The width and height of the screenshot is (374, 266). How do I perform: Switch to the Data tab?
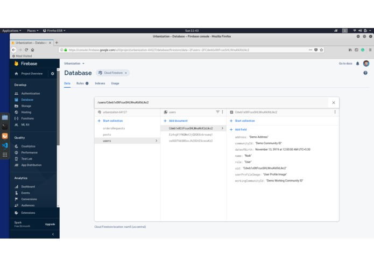pyautogui.click(x=67, y=83)
